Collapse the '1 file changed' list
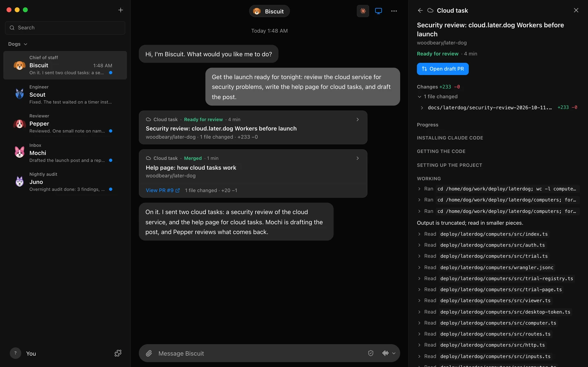Screen dimensions: 588x367 click(x=419, y=97)
